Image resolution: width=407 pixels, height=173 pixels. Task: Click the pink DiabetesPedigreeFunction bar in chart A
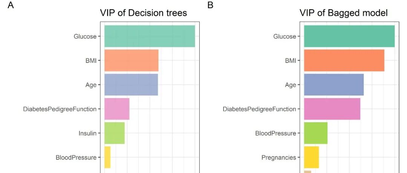(117, 109)
